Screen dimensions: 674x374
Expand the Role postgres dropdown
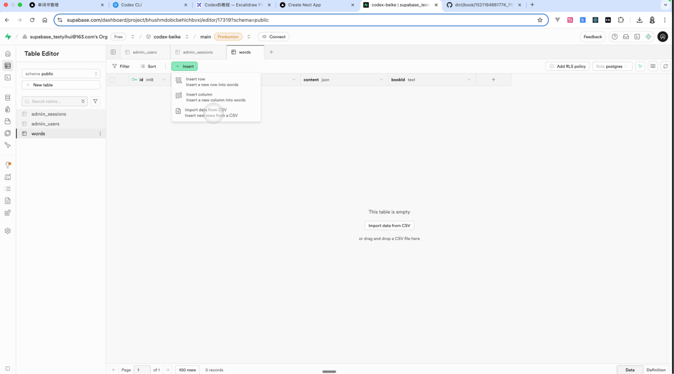(x=612, y=67)
